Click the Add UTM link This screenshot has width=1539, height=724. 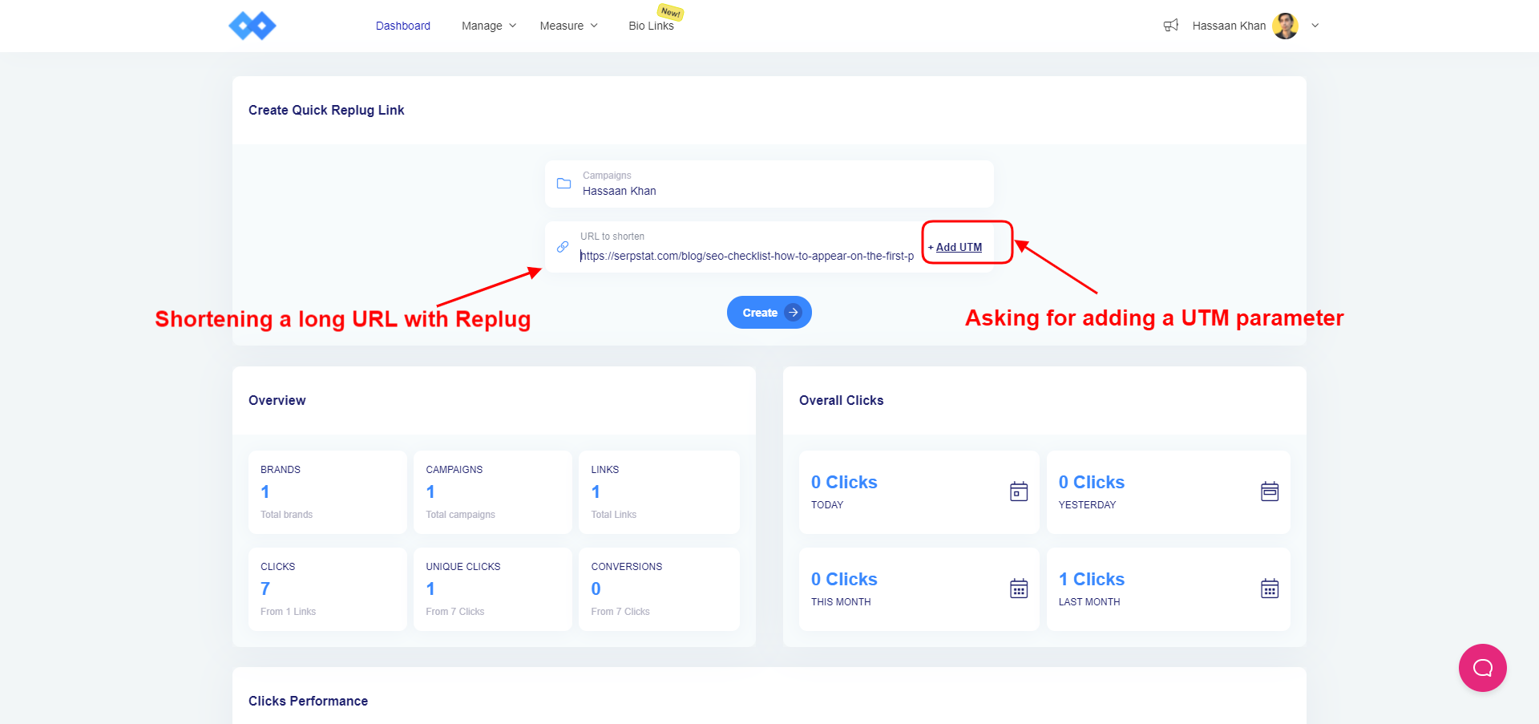[x=959, y=247]
